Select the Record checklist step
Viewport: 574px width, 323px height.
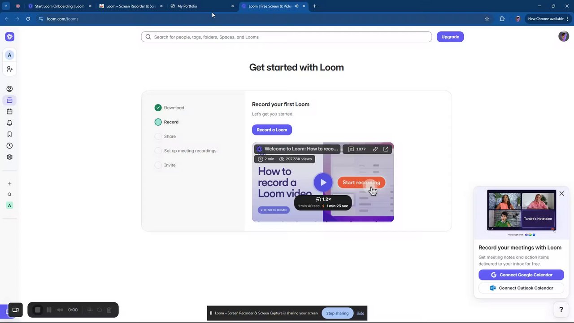click(x=167, y=122)
